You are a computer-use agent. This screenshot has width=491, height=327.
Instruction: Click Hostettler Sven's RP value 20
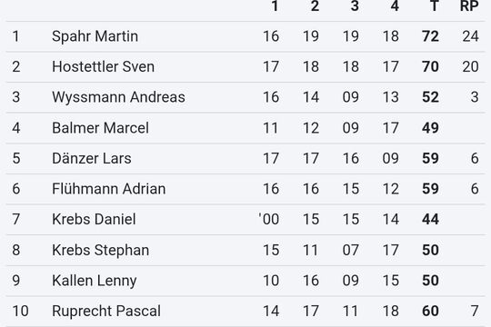[x=470, y=66]
